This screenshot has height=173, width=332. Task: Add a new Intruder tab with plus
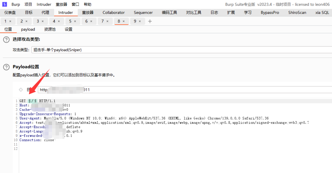click(x=150, y=22)
